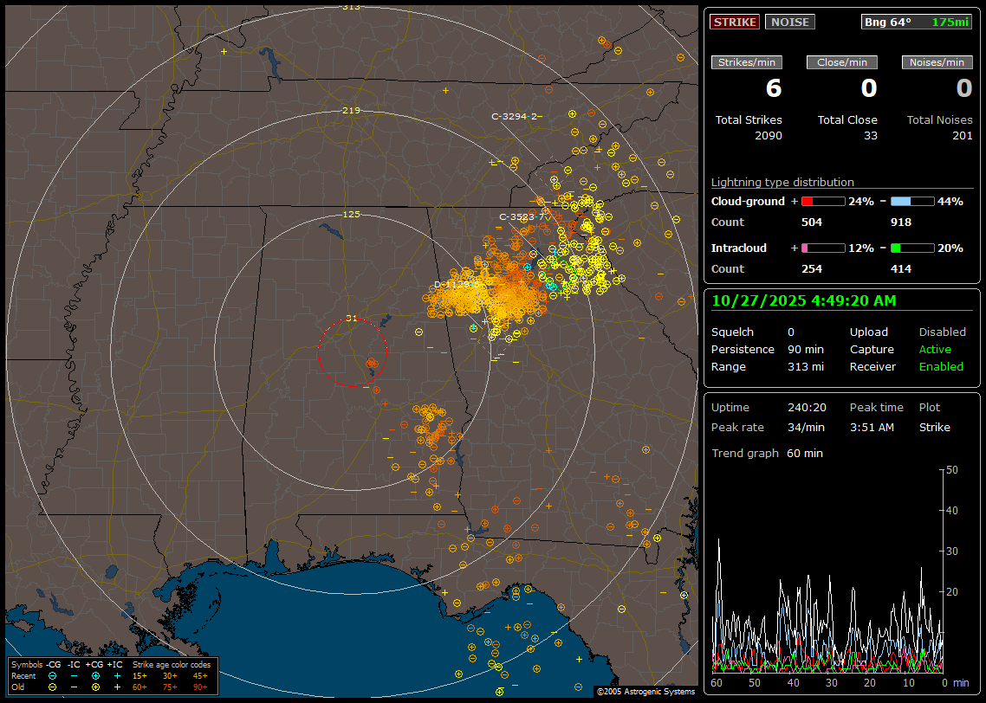Click the 219 range ring label
This screenshot has height=703, width=986.
point(351,111)
